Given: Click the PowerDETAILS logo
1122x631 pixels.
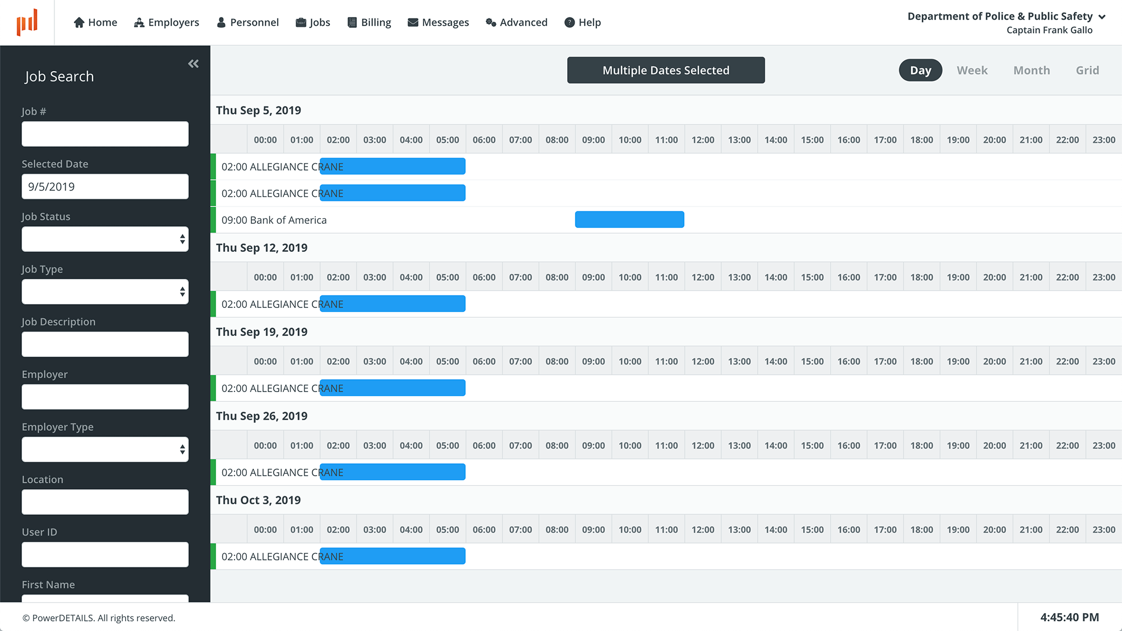Looking at the screenshot, I should tap(27, 22).
